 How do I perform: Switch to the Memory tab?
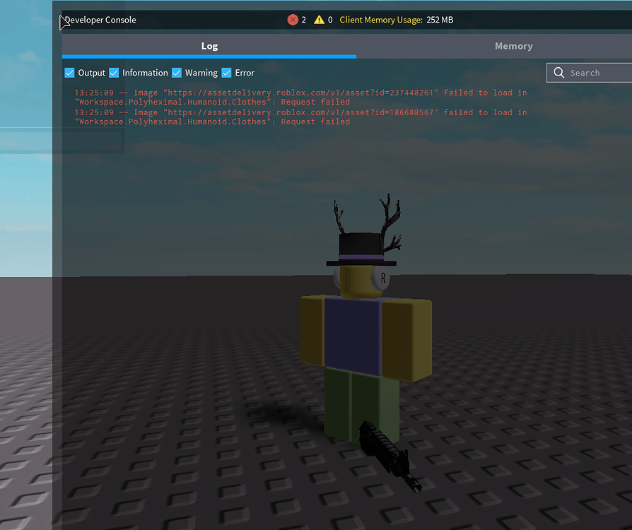[x=514, y=45]
